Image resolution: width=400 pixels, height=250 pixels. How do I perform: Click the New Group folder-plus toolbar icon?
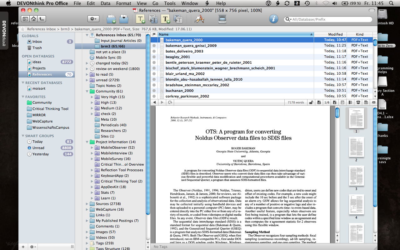(111, 19)
